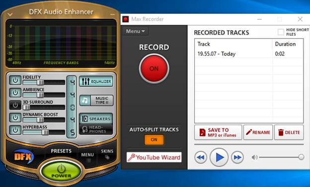Open the Skins menu

(107, 154)
